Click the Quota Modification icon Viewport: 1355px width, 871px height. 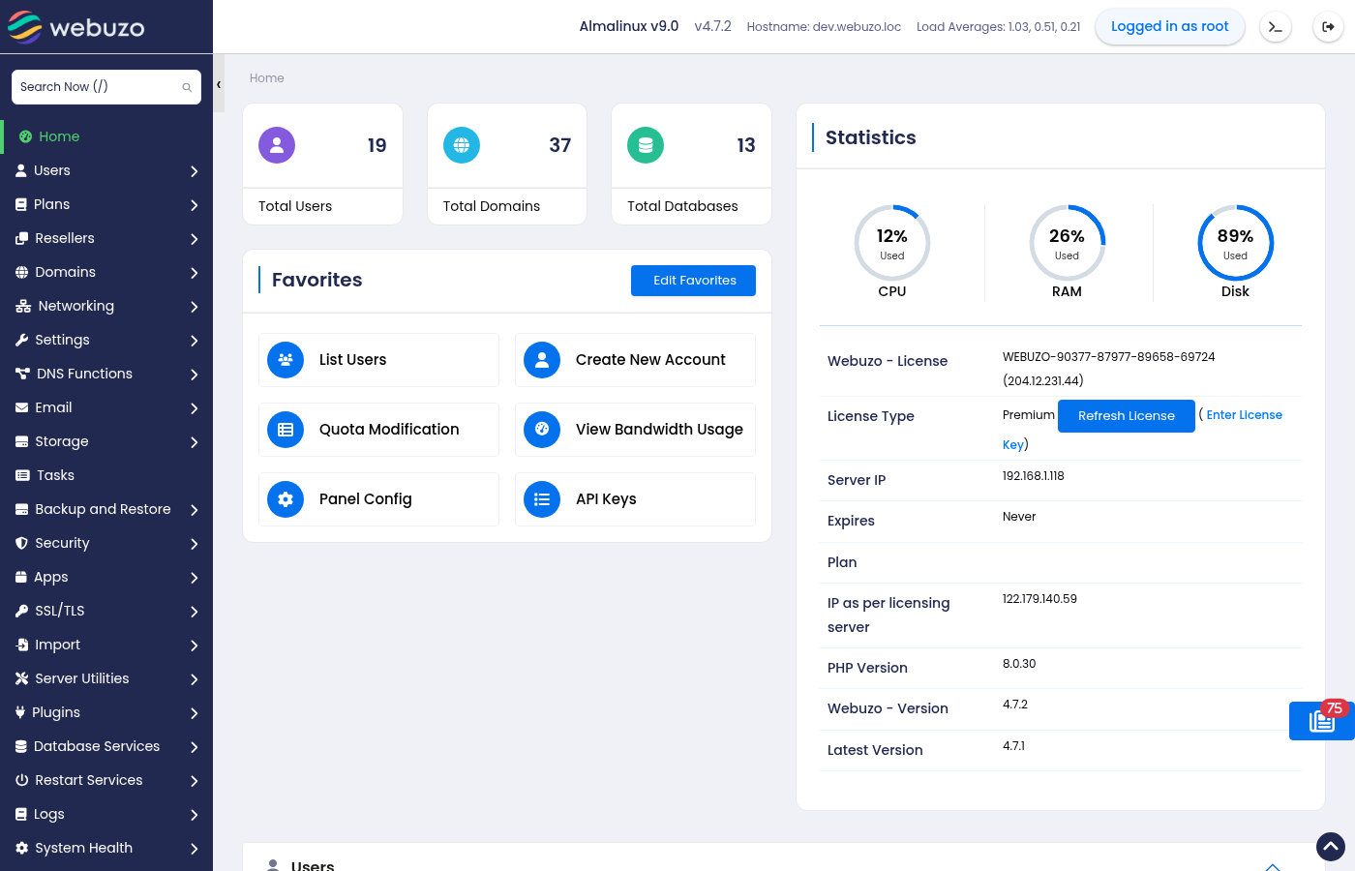[x=286, y=430]
